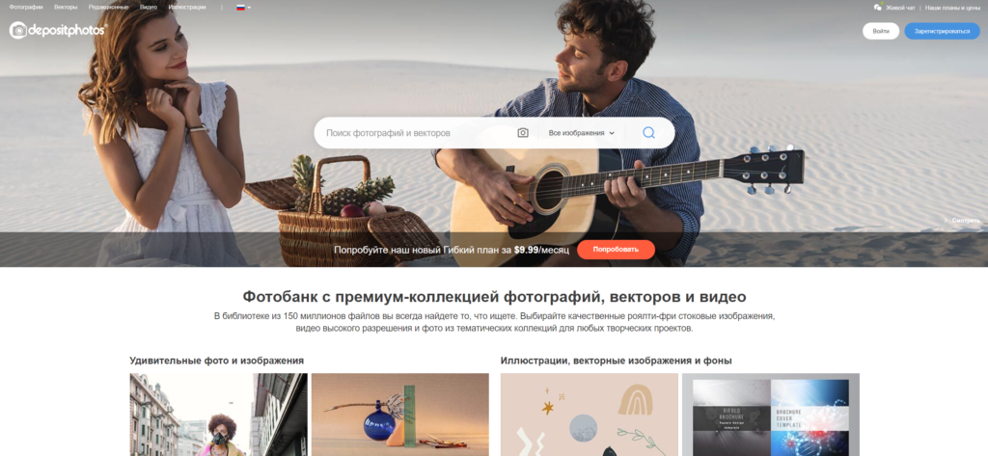
Task: Click the 'Войти' login button
Action: [880, 31]
